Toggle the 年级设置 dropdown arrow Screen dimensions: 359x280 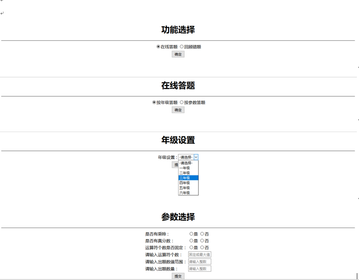pyautogui.click(x=196, y=157)
